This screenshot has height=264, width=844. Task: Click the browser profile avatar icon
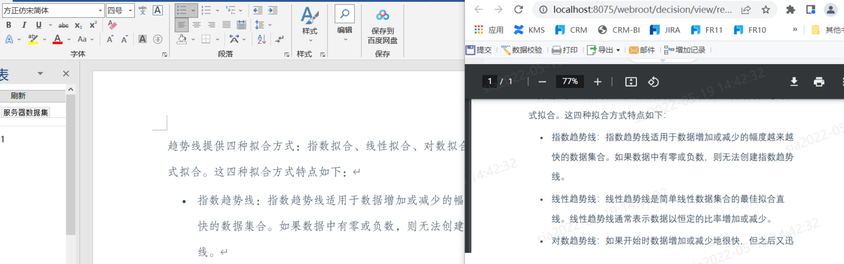click(x=831, y=10)
